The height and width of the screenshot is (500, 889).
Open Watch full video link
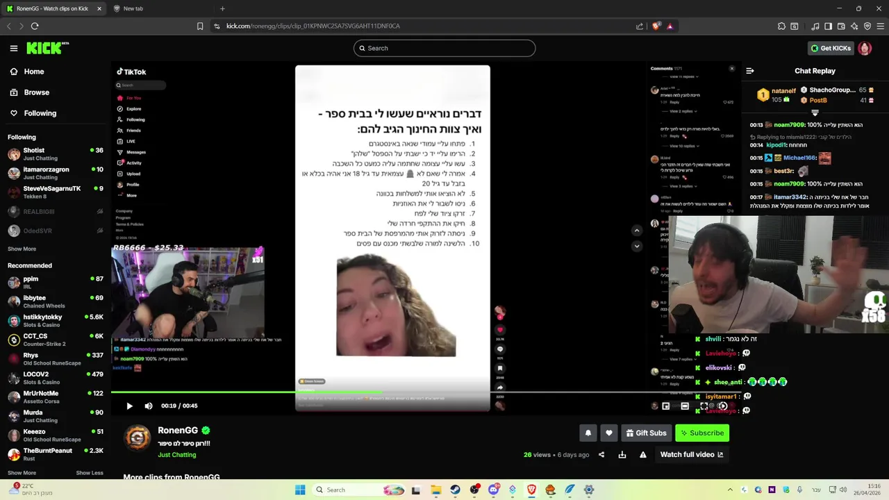[x=692, y=455]
